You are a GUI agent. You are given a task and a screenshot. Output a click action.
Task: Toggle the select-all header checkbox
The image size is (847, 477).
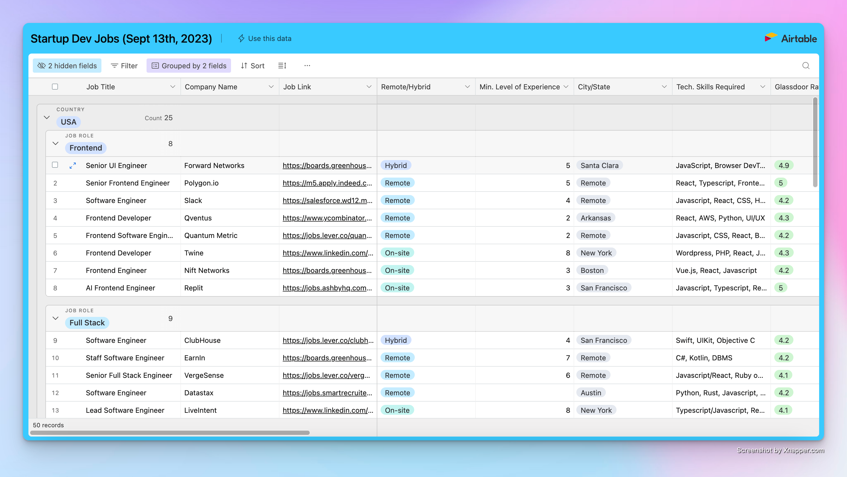click(x=55, y=87)
